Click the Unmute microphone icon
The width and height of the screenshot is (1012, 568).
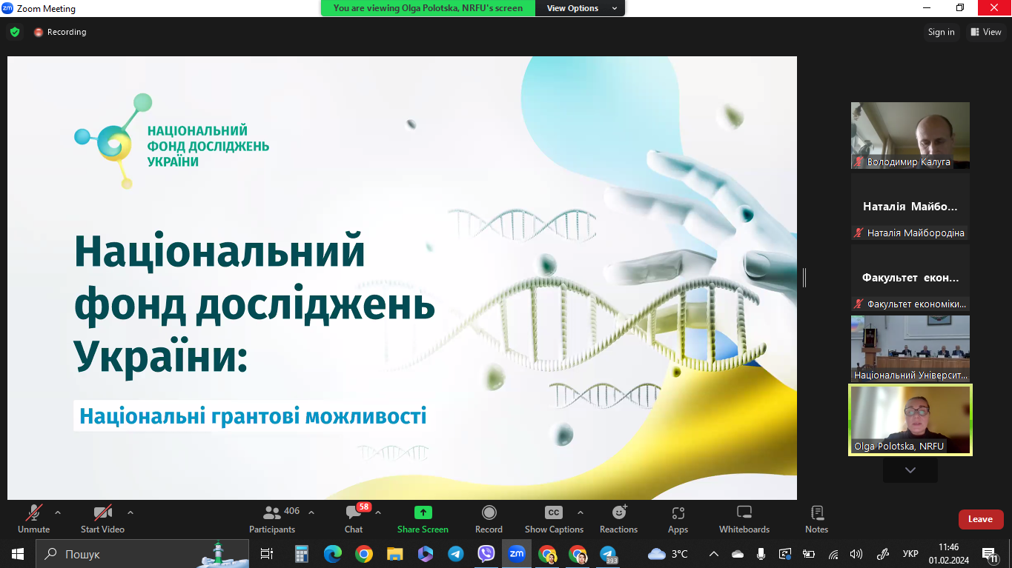(33, 512)
